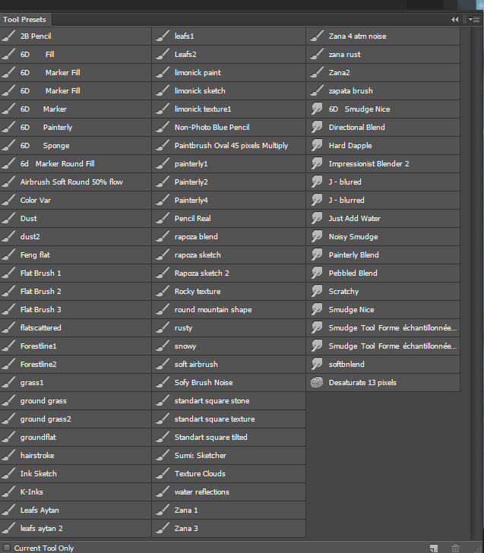Select the Zana 4 atm noise preset
Screen dimensions: 484x553
(383, 36)
